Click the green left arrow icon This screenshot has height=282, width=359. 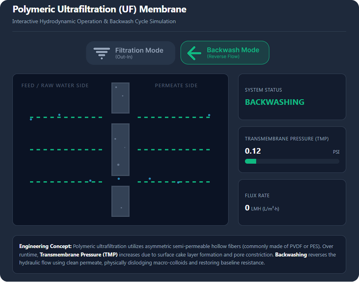pyautogui.click(x=194, y=53)
